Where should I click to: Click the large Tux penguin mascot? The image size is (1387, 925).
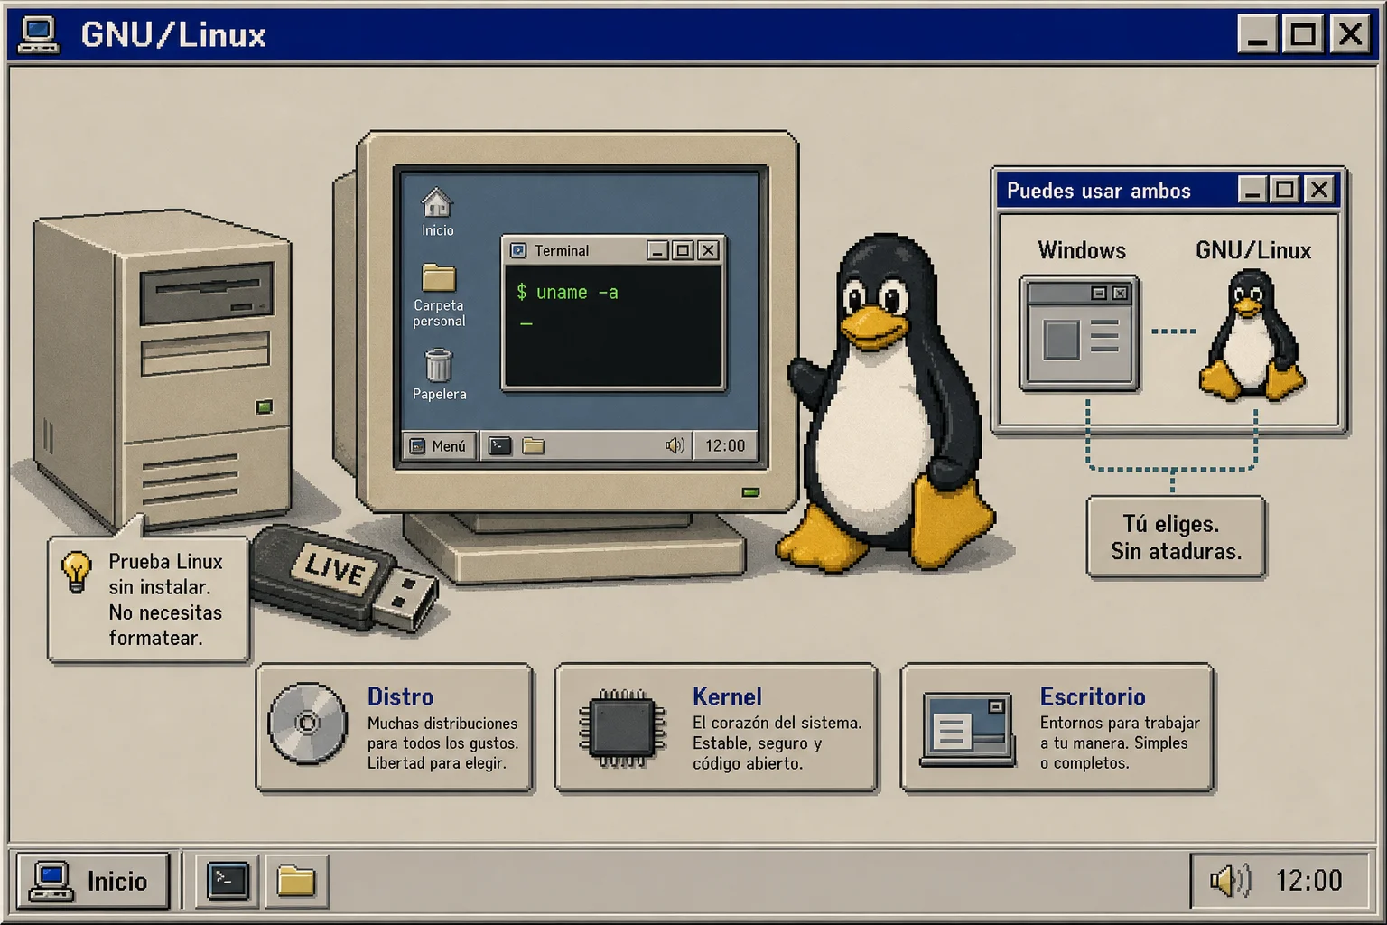click(x=889, y=405)
